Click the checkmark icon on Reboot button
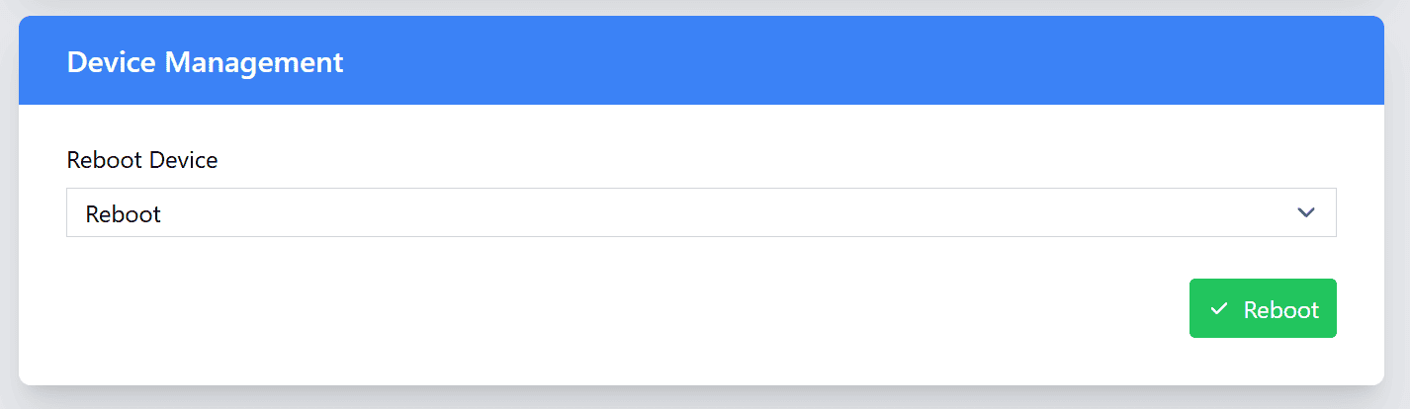Screen dimensions: 1410x409 click(x=1218, y=309)
